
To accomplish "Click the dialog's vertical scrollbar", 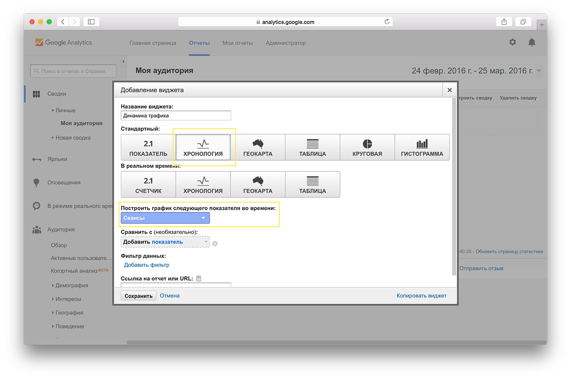I will tap(455, 187).
